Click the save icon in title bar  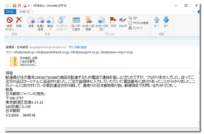(15, 6)
